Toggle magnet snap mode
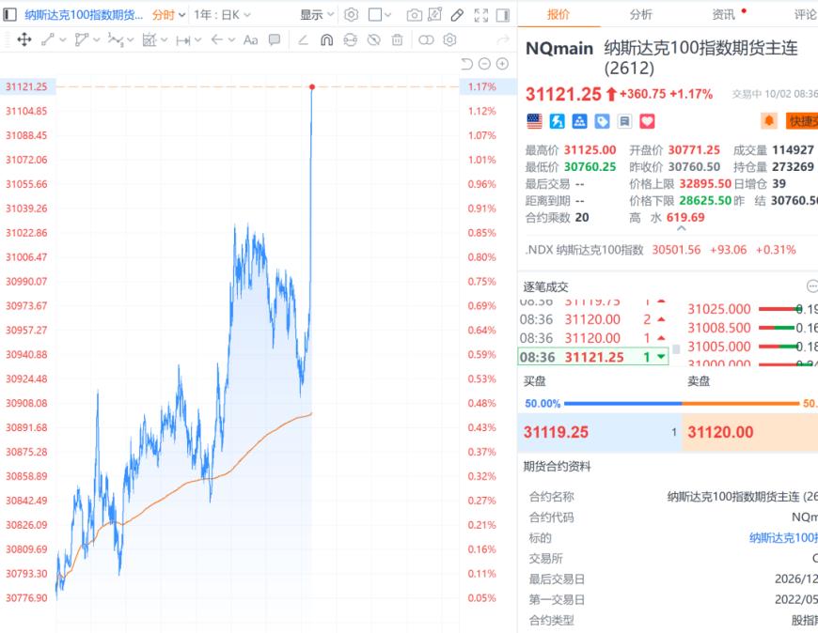The height and width of the screenshot is (633, 818). (x=326, y=39)
